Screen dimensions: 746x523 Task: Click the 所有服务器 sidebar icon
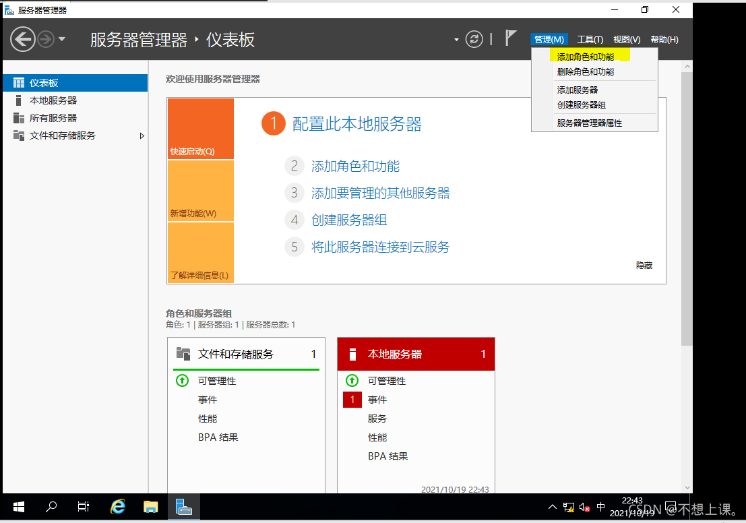coord(19,118)
